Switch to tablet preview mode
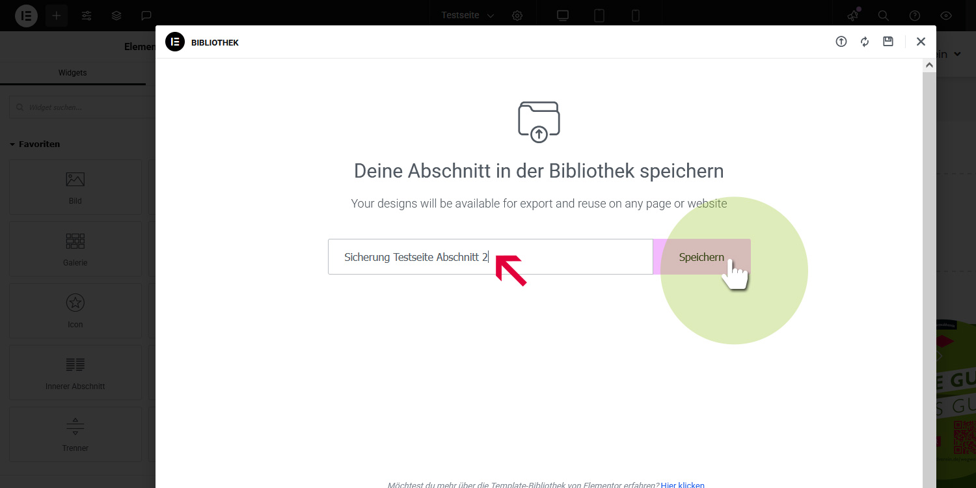The image size is (976, 488). point(599,16)
